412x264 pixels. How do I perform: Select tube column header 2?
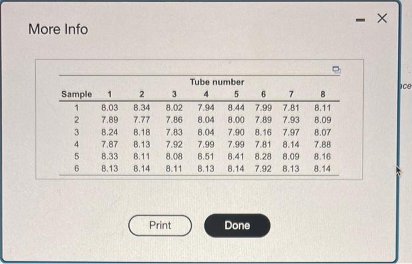click(x=142, y=94)
